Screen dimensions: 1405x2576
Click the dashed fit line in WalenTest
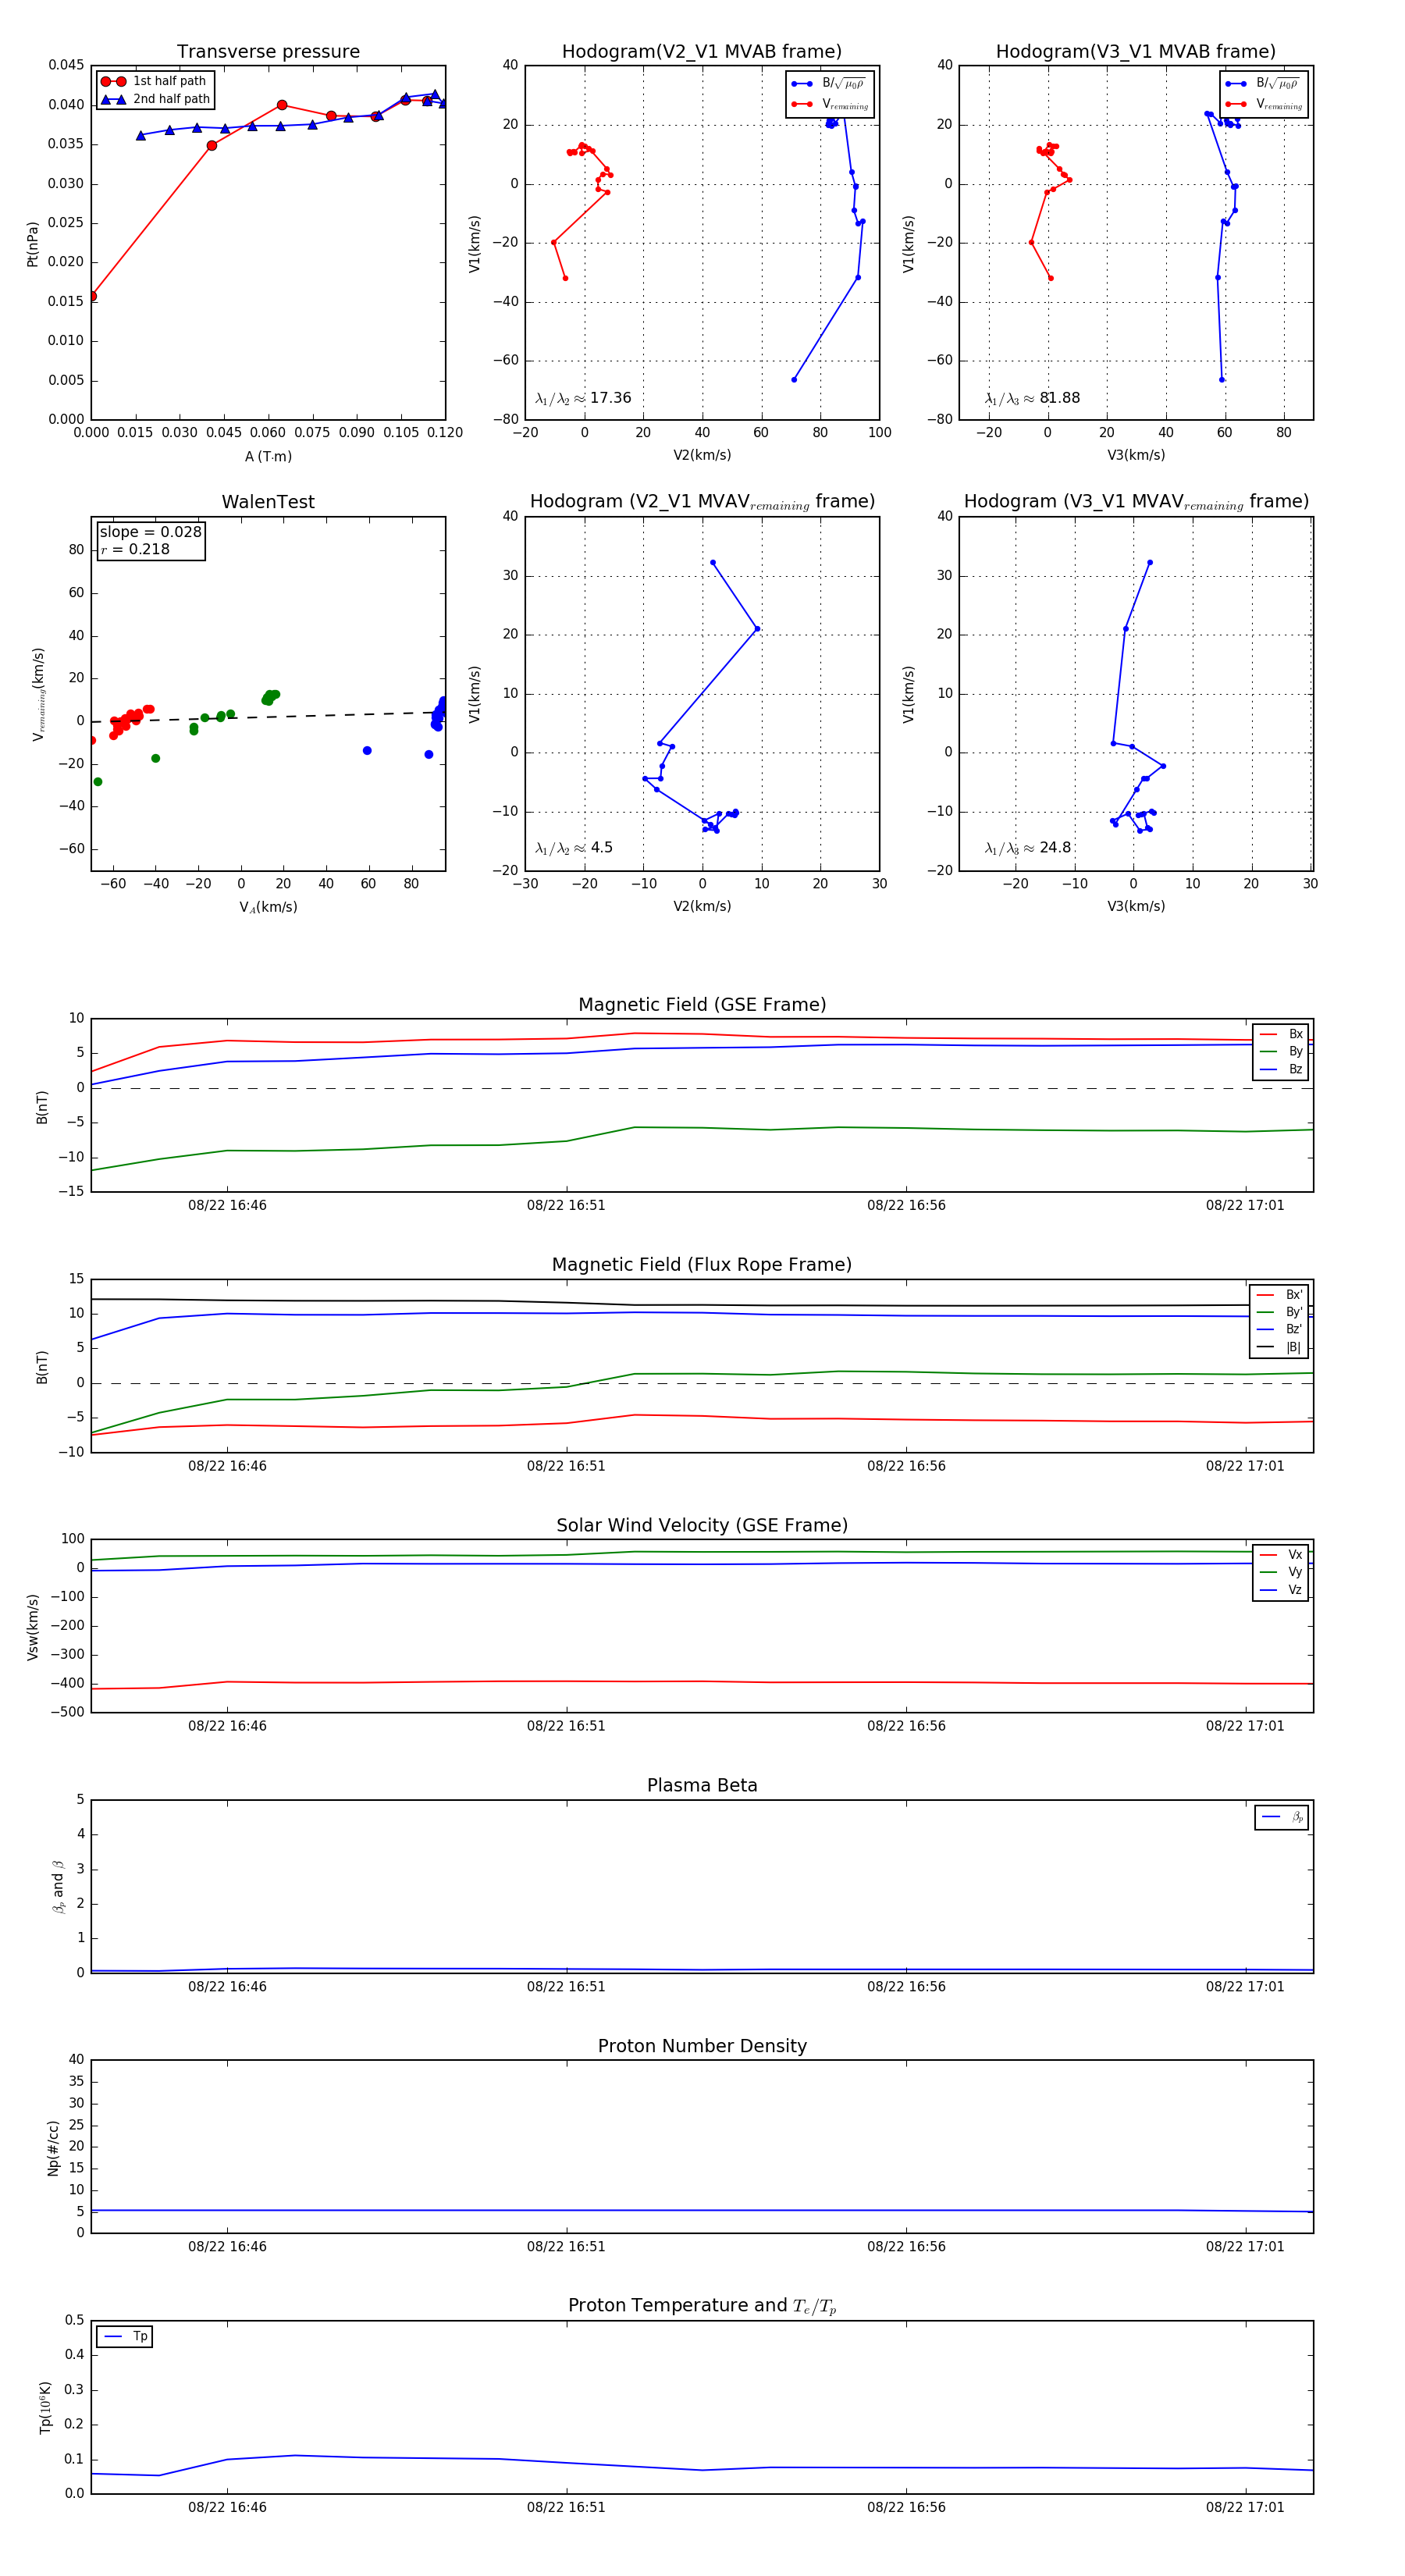coord(268,717)
